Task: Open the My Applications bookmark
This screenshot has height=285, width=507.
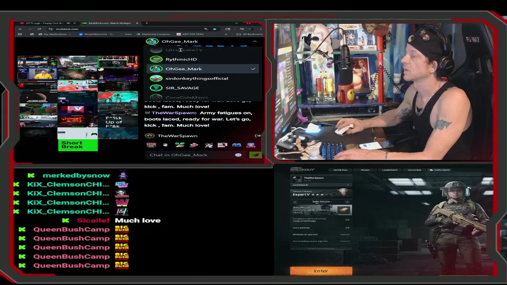Action: 55,34
